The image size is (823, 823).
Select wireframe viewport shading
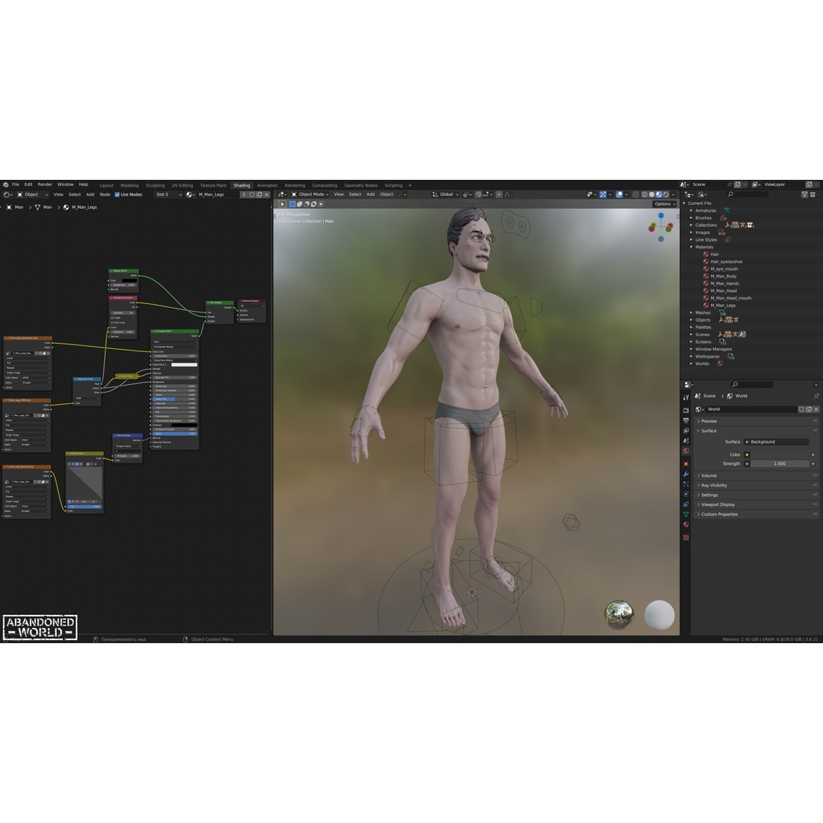645,194
